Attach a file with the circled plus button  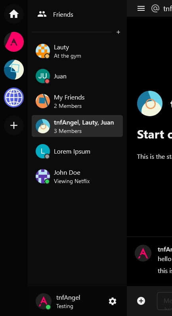pos(141,301)
